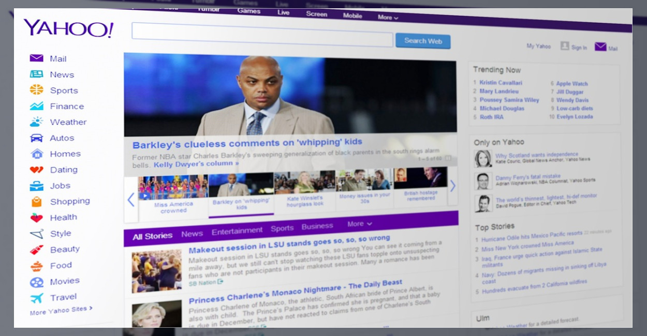Advance carousel with the right arrow
The height and width of the screenshot is (336, 647).
click(452, 186)
